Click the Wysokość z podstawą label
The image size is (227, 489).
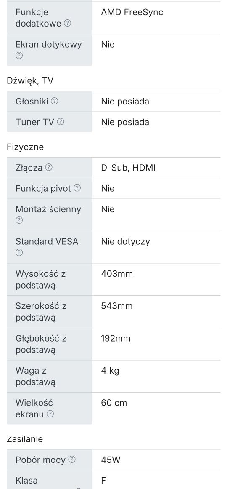pos(40,279)
